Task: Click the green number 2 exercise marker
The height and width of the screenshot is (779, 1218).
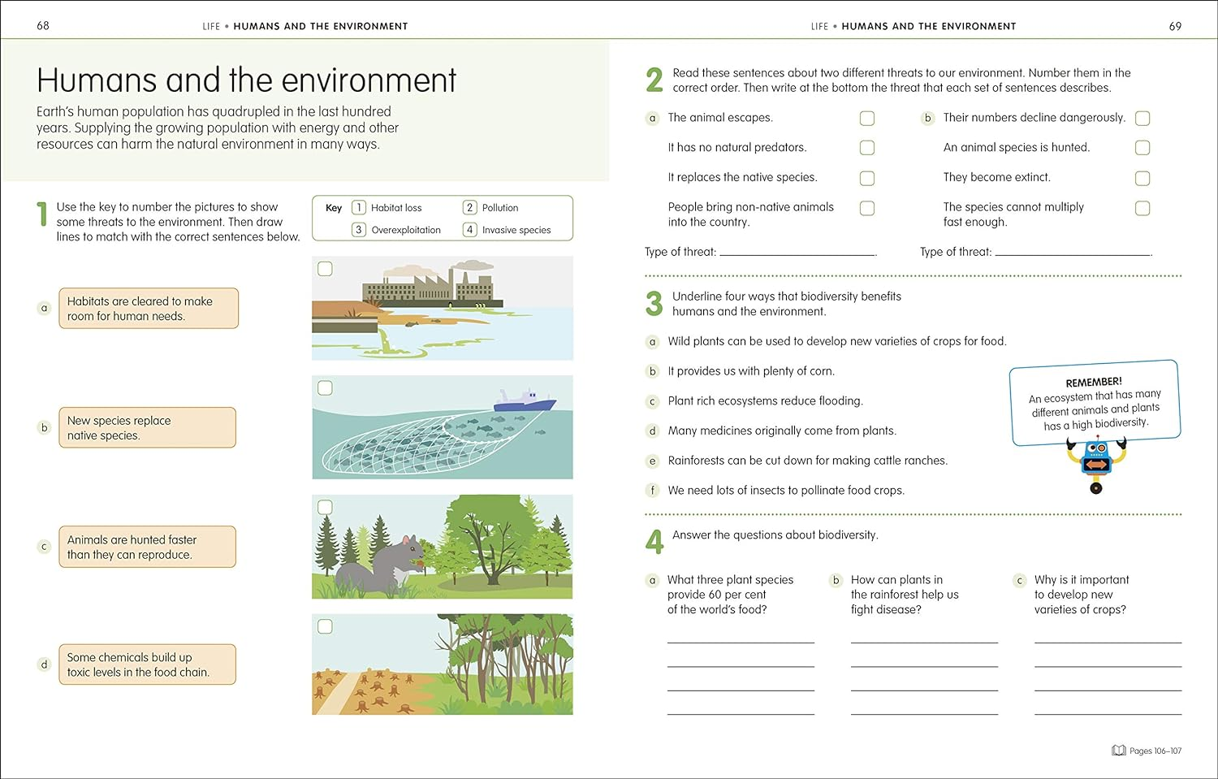Action: click(654, 79)
